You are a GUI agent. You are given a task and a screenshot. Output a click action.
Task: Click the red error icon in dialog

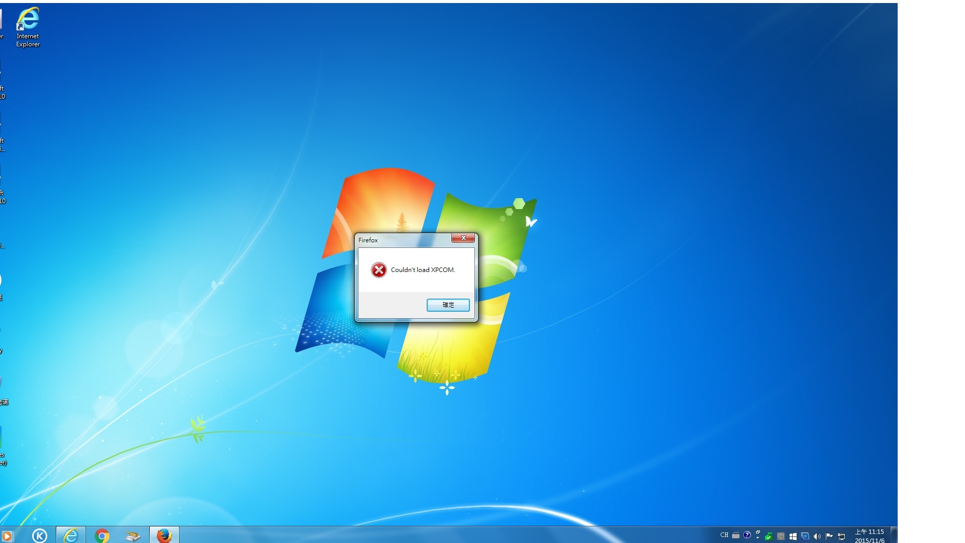tap(379, 270)
